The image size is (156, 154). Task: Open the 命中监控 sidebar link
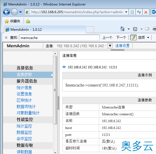click(x=24, y=139)
